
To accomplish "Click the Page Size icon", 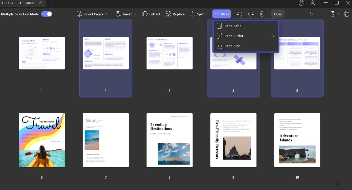I will pos(219,46).
